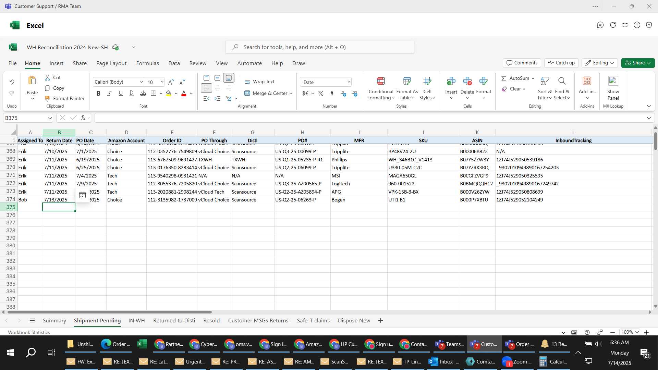The image size is (658, 370).
Task: Toggle underline formatting
Action: [121, 94]
